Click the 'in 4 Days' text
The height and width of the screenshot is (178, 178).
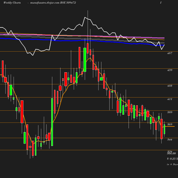pyautogui.click(x=172, y=164)
